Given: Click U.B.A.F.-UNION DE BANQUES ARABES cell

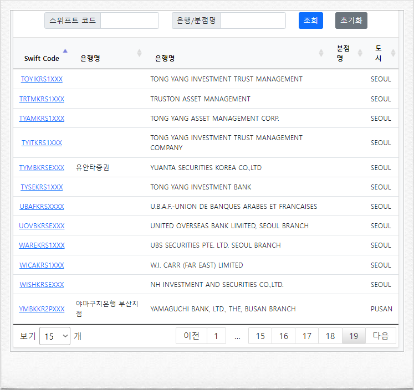Looking at the screenshot, I should (234, 206).
